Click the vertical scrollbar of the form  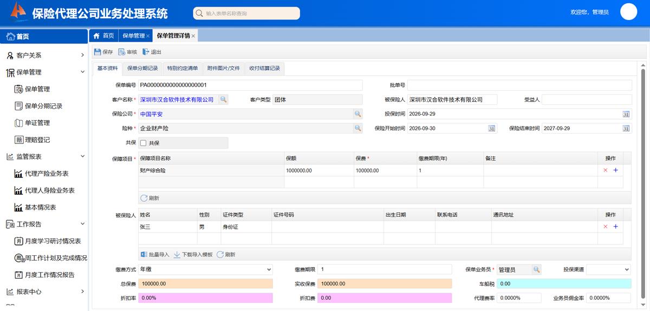click(x=643, y=184)
